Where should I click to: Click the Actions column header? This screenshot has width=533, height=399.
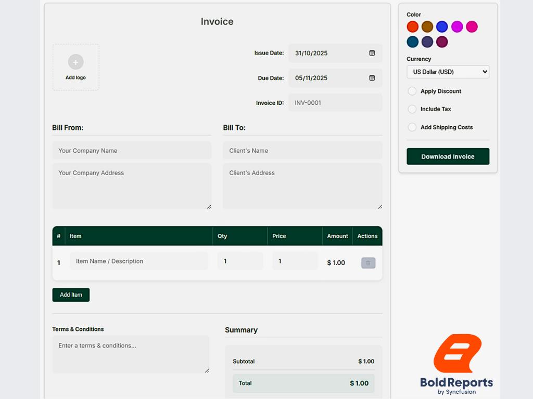pos(367,236)
